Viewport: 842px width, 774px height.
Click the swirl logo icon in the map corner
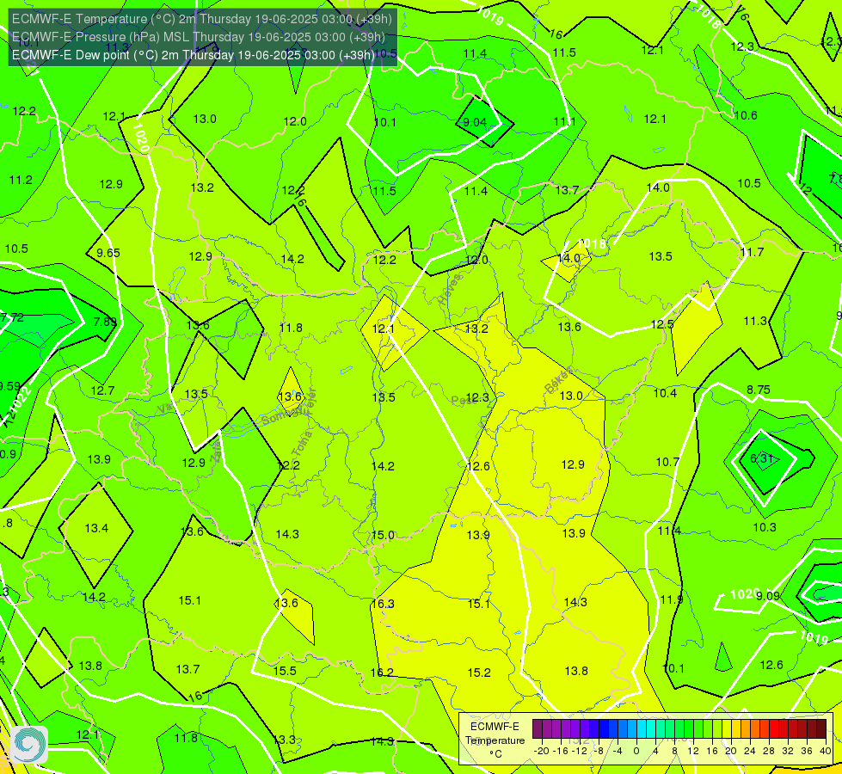[x=30, y=744]
